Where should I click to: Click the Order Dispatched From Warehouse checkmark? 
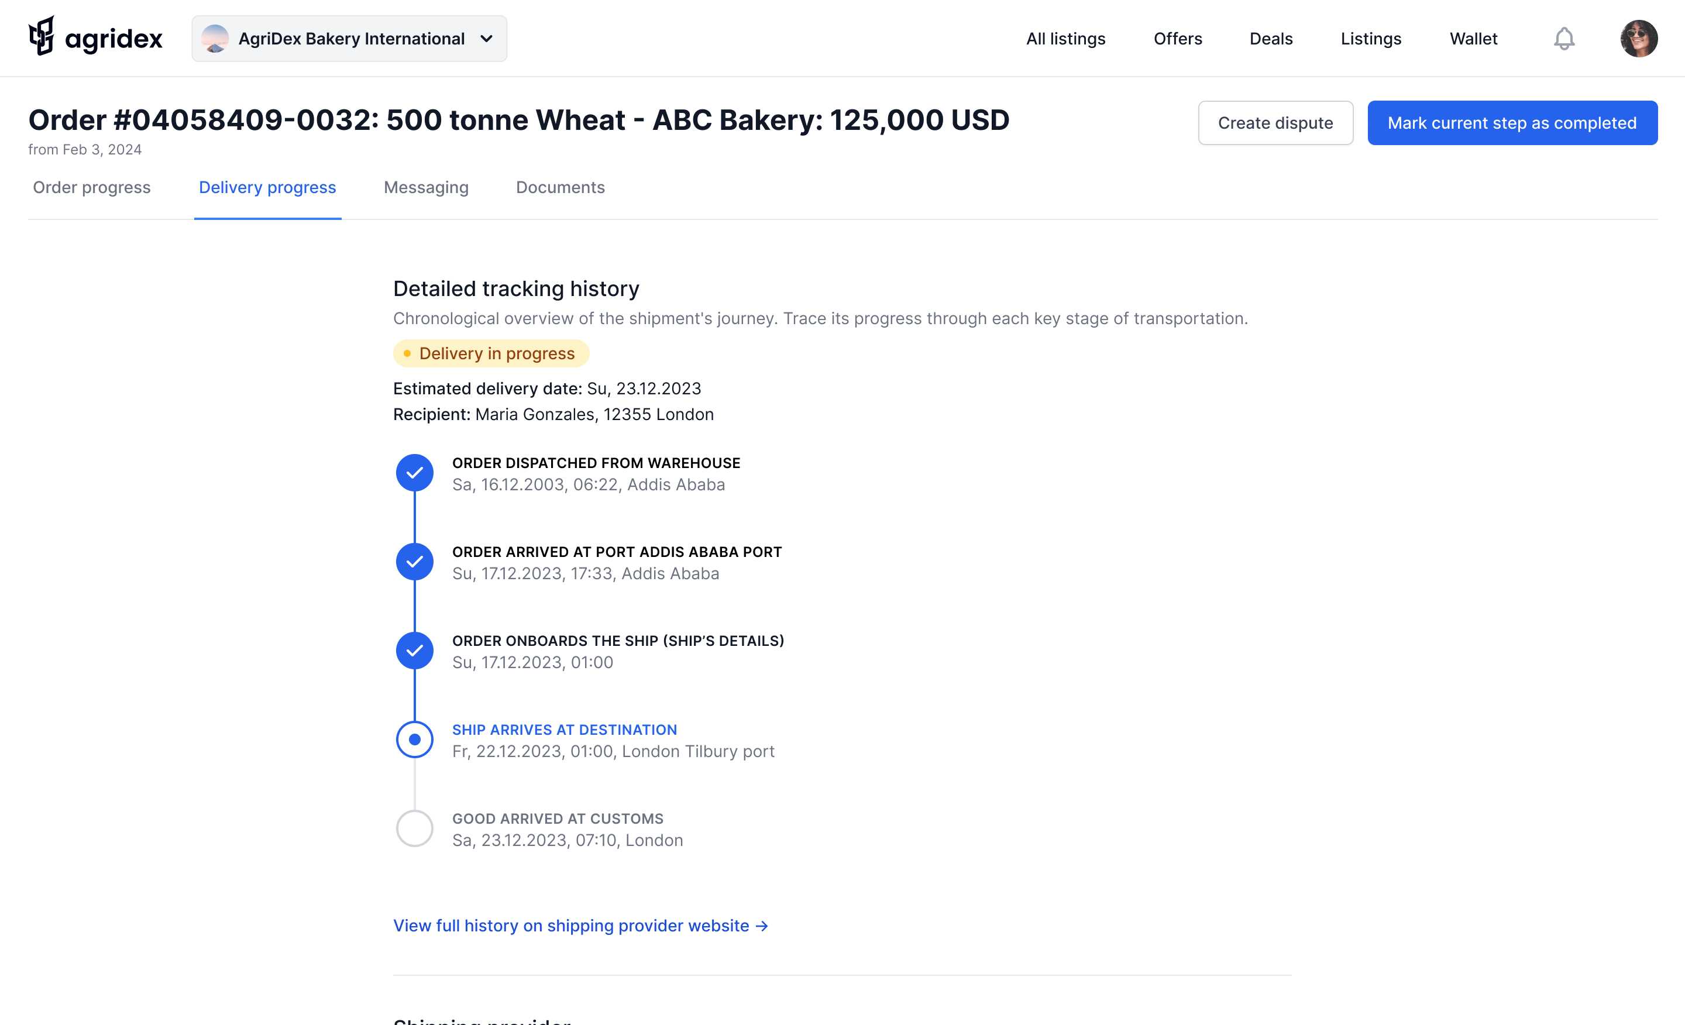(414, 473)
